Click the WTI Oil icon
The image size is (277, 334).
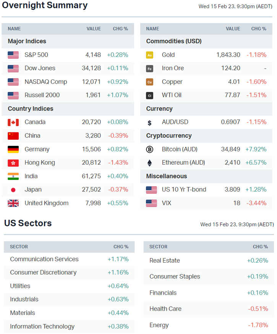click(150, 95)
